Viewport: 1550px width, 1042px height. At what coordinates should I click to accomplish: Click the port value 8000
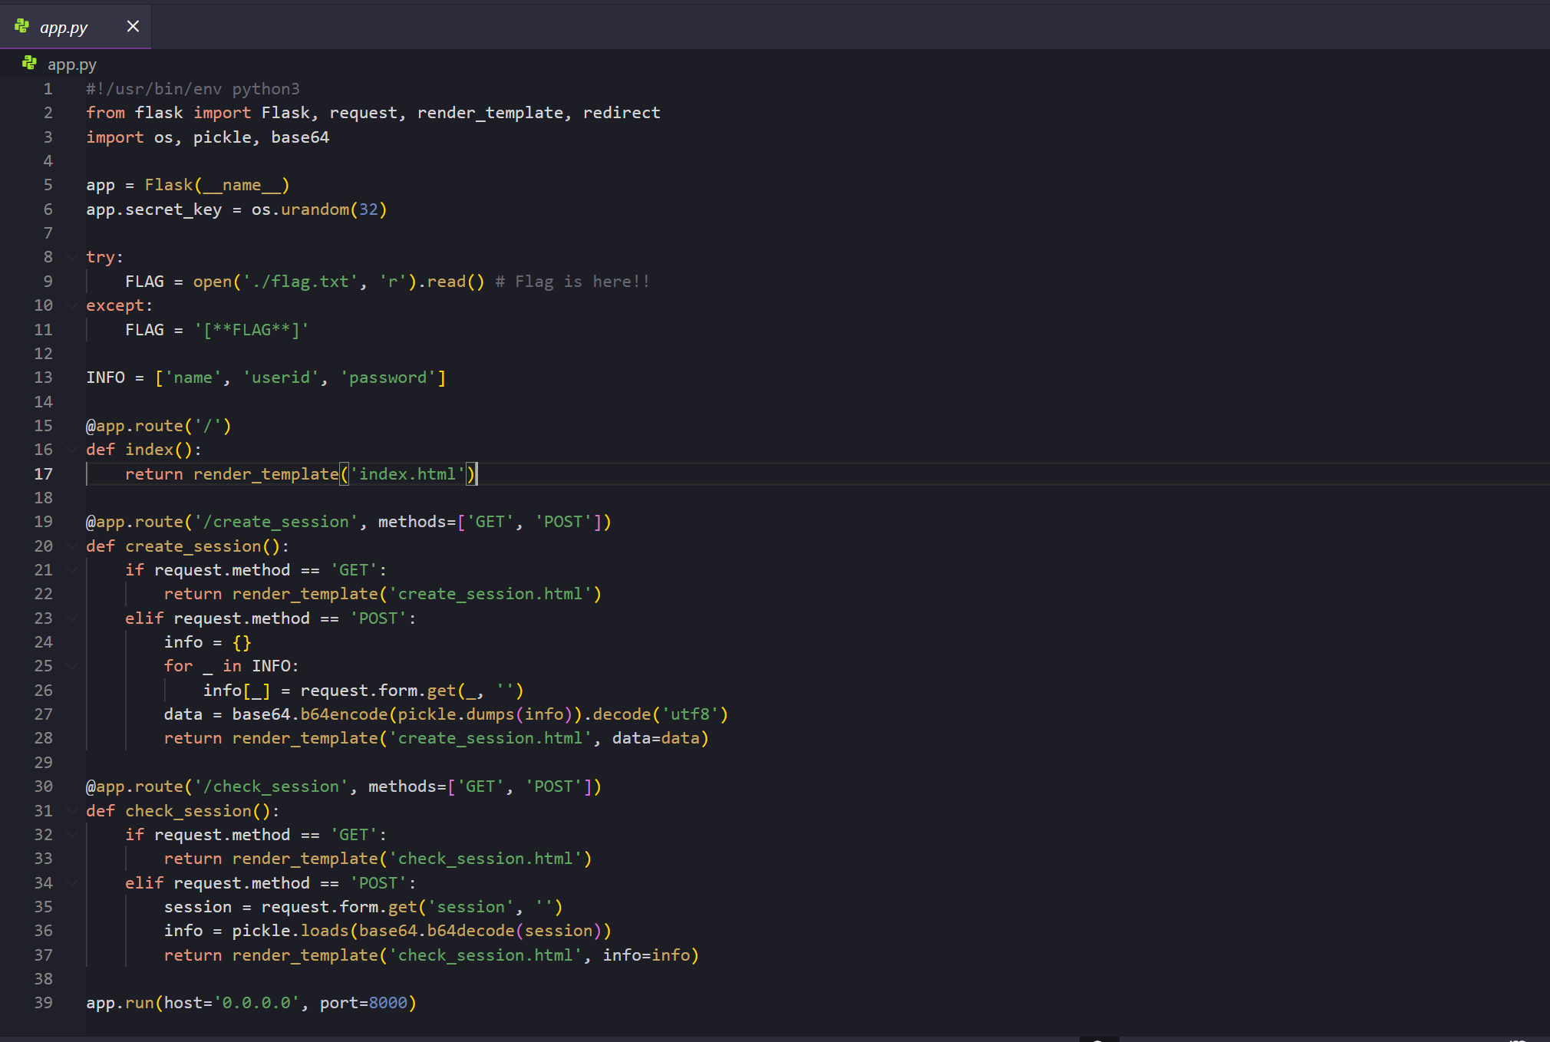[x=387, y=1003]
